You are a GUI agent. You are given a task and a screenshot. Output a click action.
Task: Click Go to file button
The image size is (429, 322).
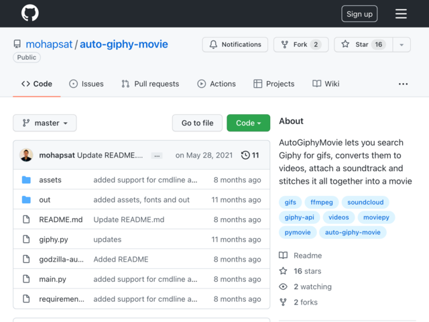click(x=197, y=123)
